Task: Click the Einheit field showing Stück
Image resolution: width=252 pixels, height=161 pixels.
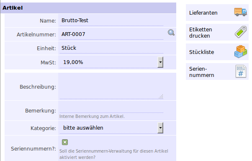Action: 111,48
